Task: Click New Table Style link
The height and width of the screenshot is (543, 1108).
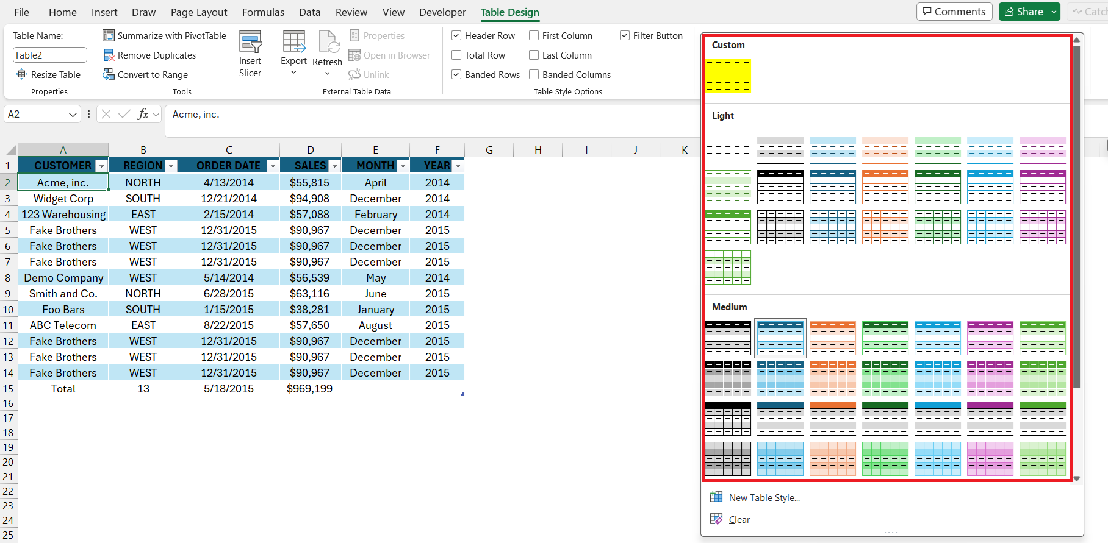Action: [764, 498]
